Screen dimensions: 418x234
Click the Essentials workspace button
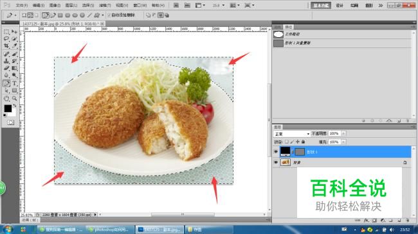coord(321,5)
